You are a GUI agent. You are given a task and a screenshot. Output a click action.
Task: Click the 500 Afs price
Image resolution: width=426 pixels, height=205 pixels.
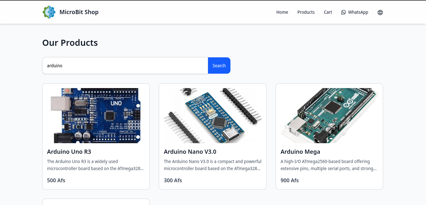pos(56,180)
